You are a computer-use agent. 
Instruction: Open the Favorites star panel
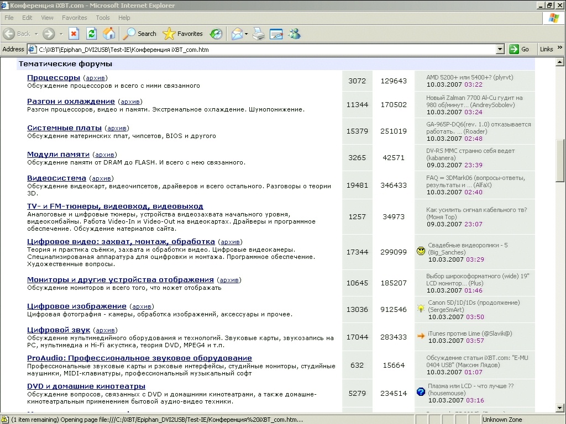(x=183, y=34)
